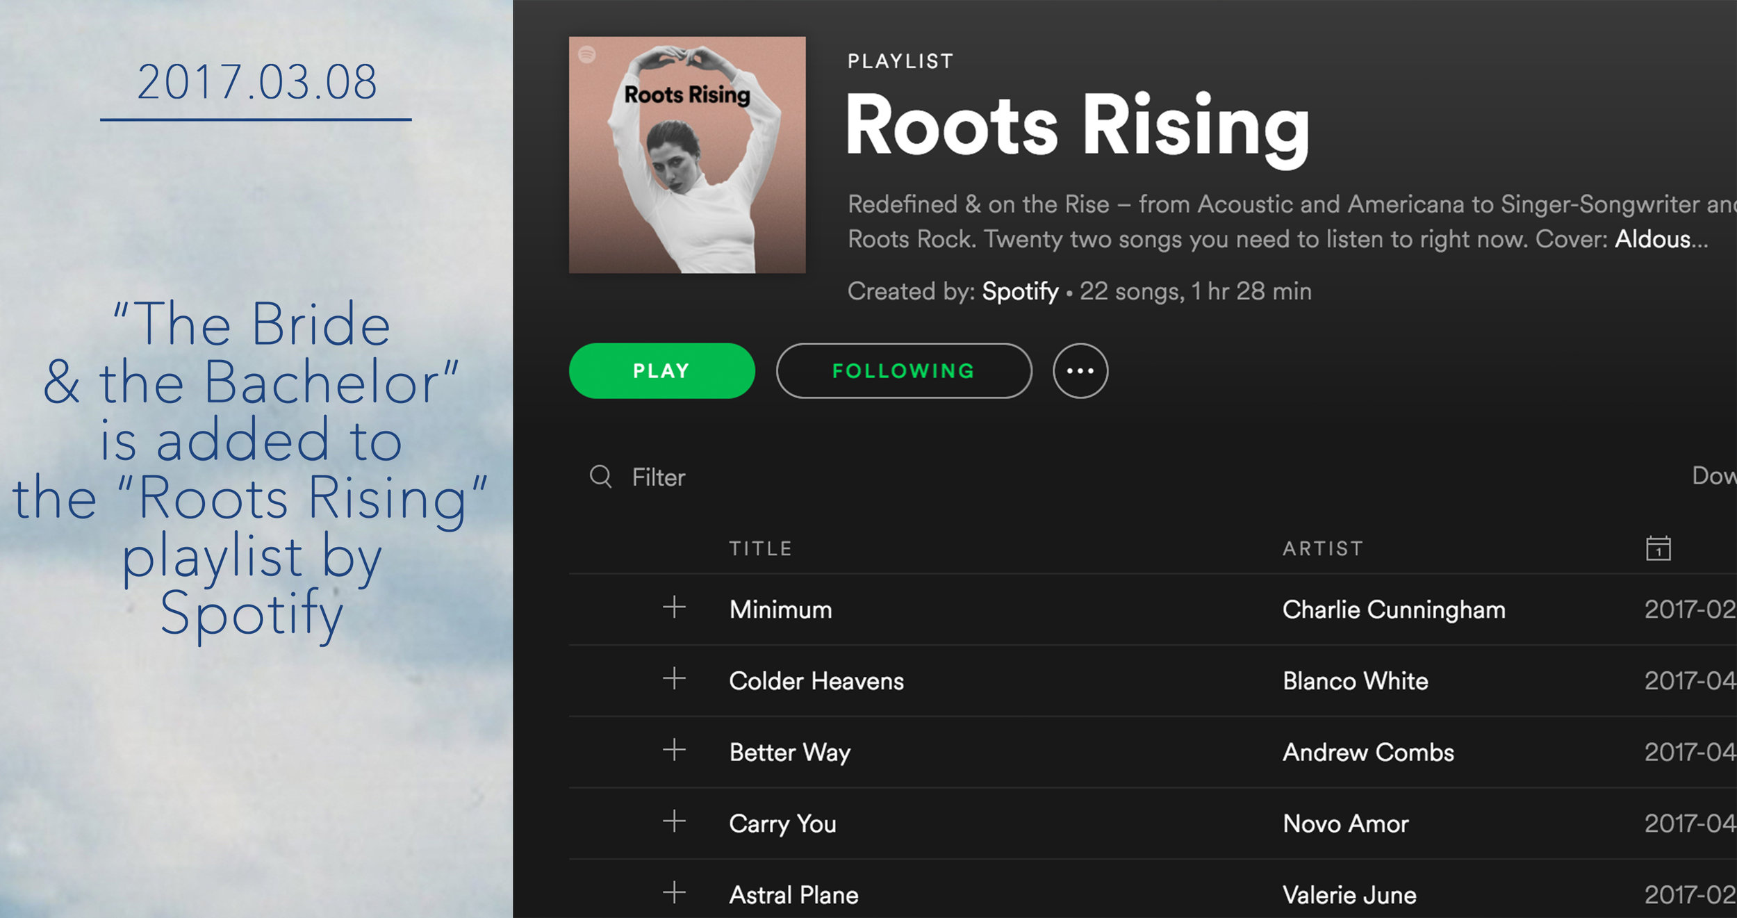Open artist Novo Amor
This screenshot has width=1737, height=918.
click(x=1345, y=824)
